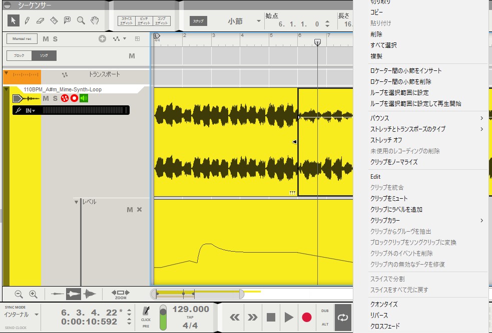Click the tuner wrench icon next to IN
This screenshot has height=333, width=492.
pos(18,110)
